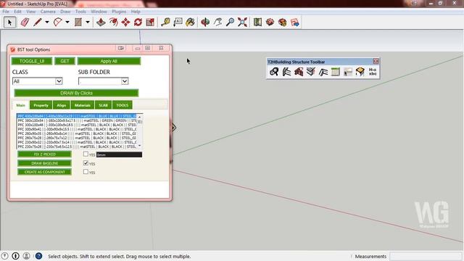Open the File menu
The image size is (464, 261).
click(6, 12)
